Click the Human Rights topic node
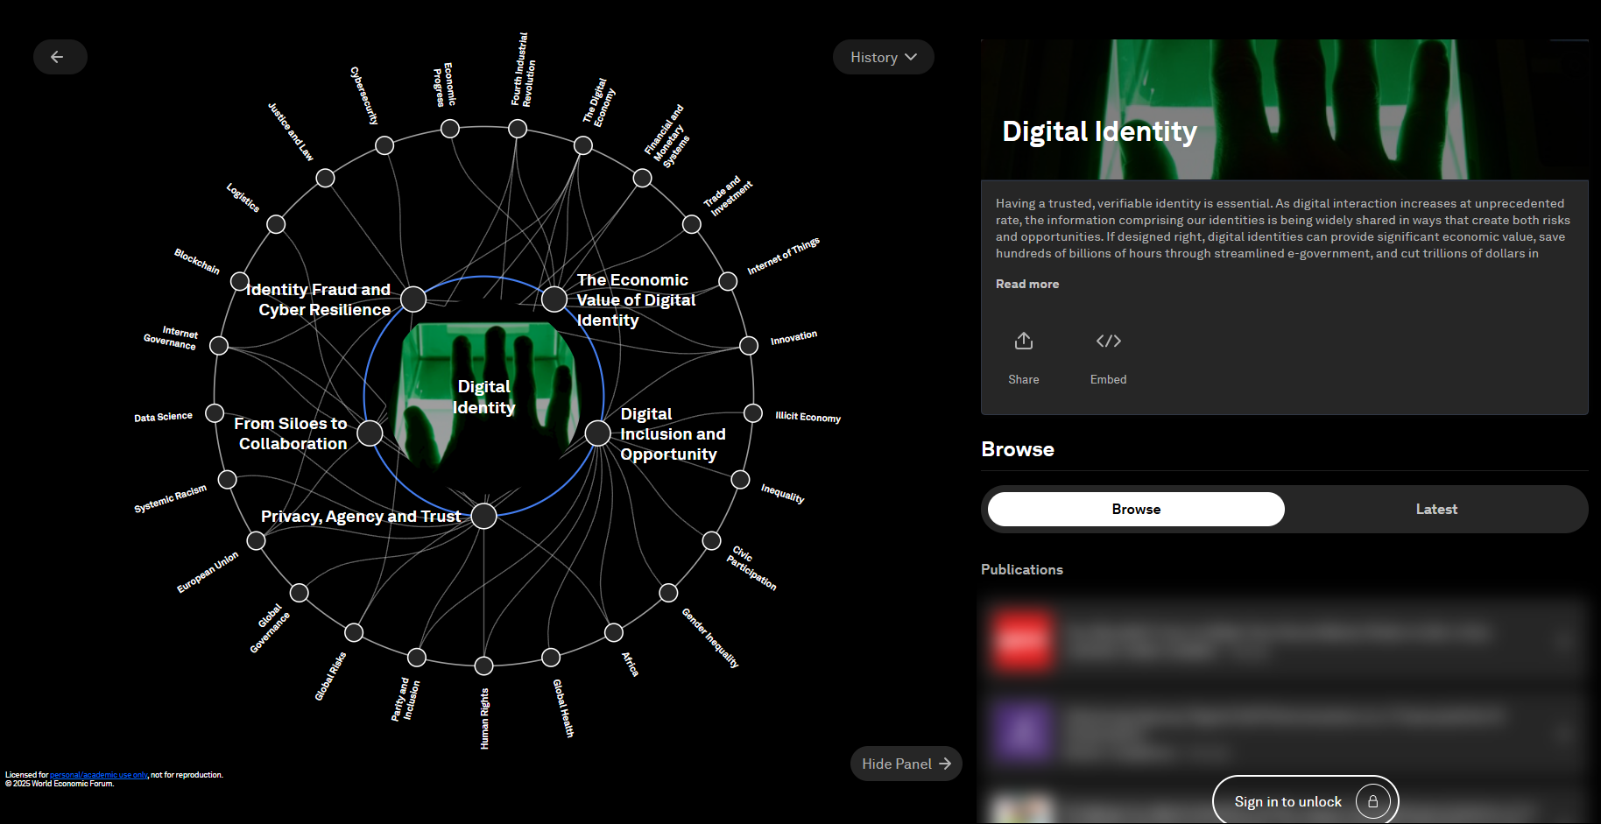Image resolution: width=1601 pixels, height=824 pixels. pyautogui.click(x=483, y=666)
